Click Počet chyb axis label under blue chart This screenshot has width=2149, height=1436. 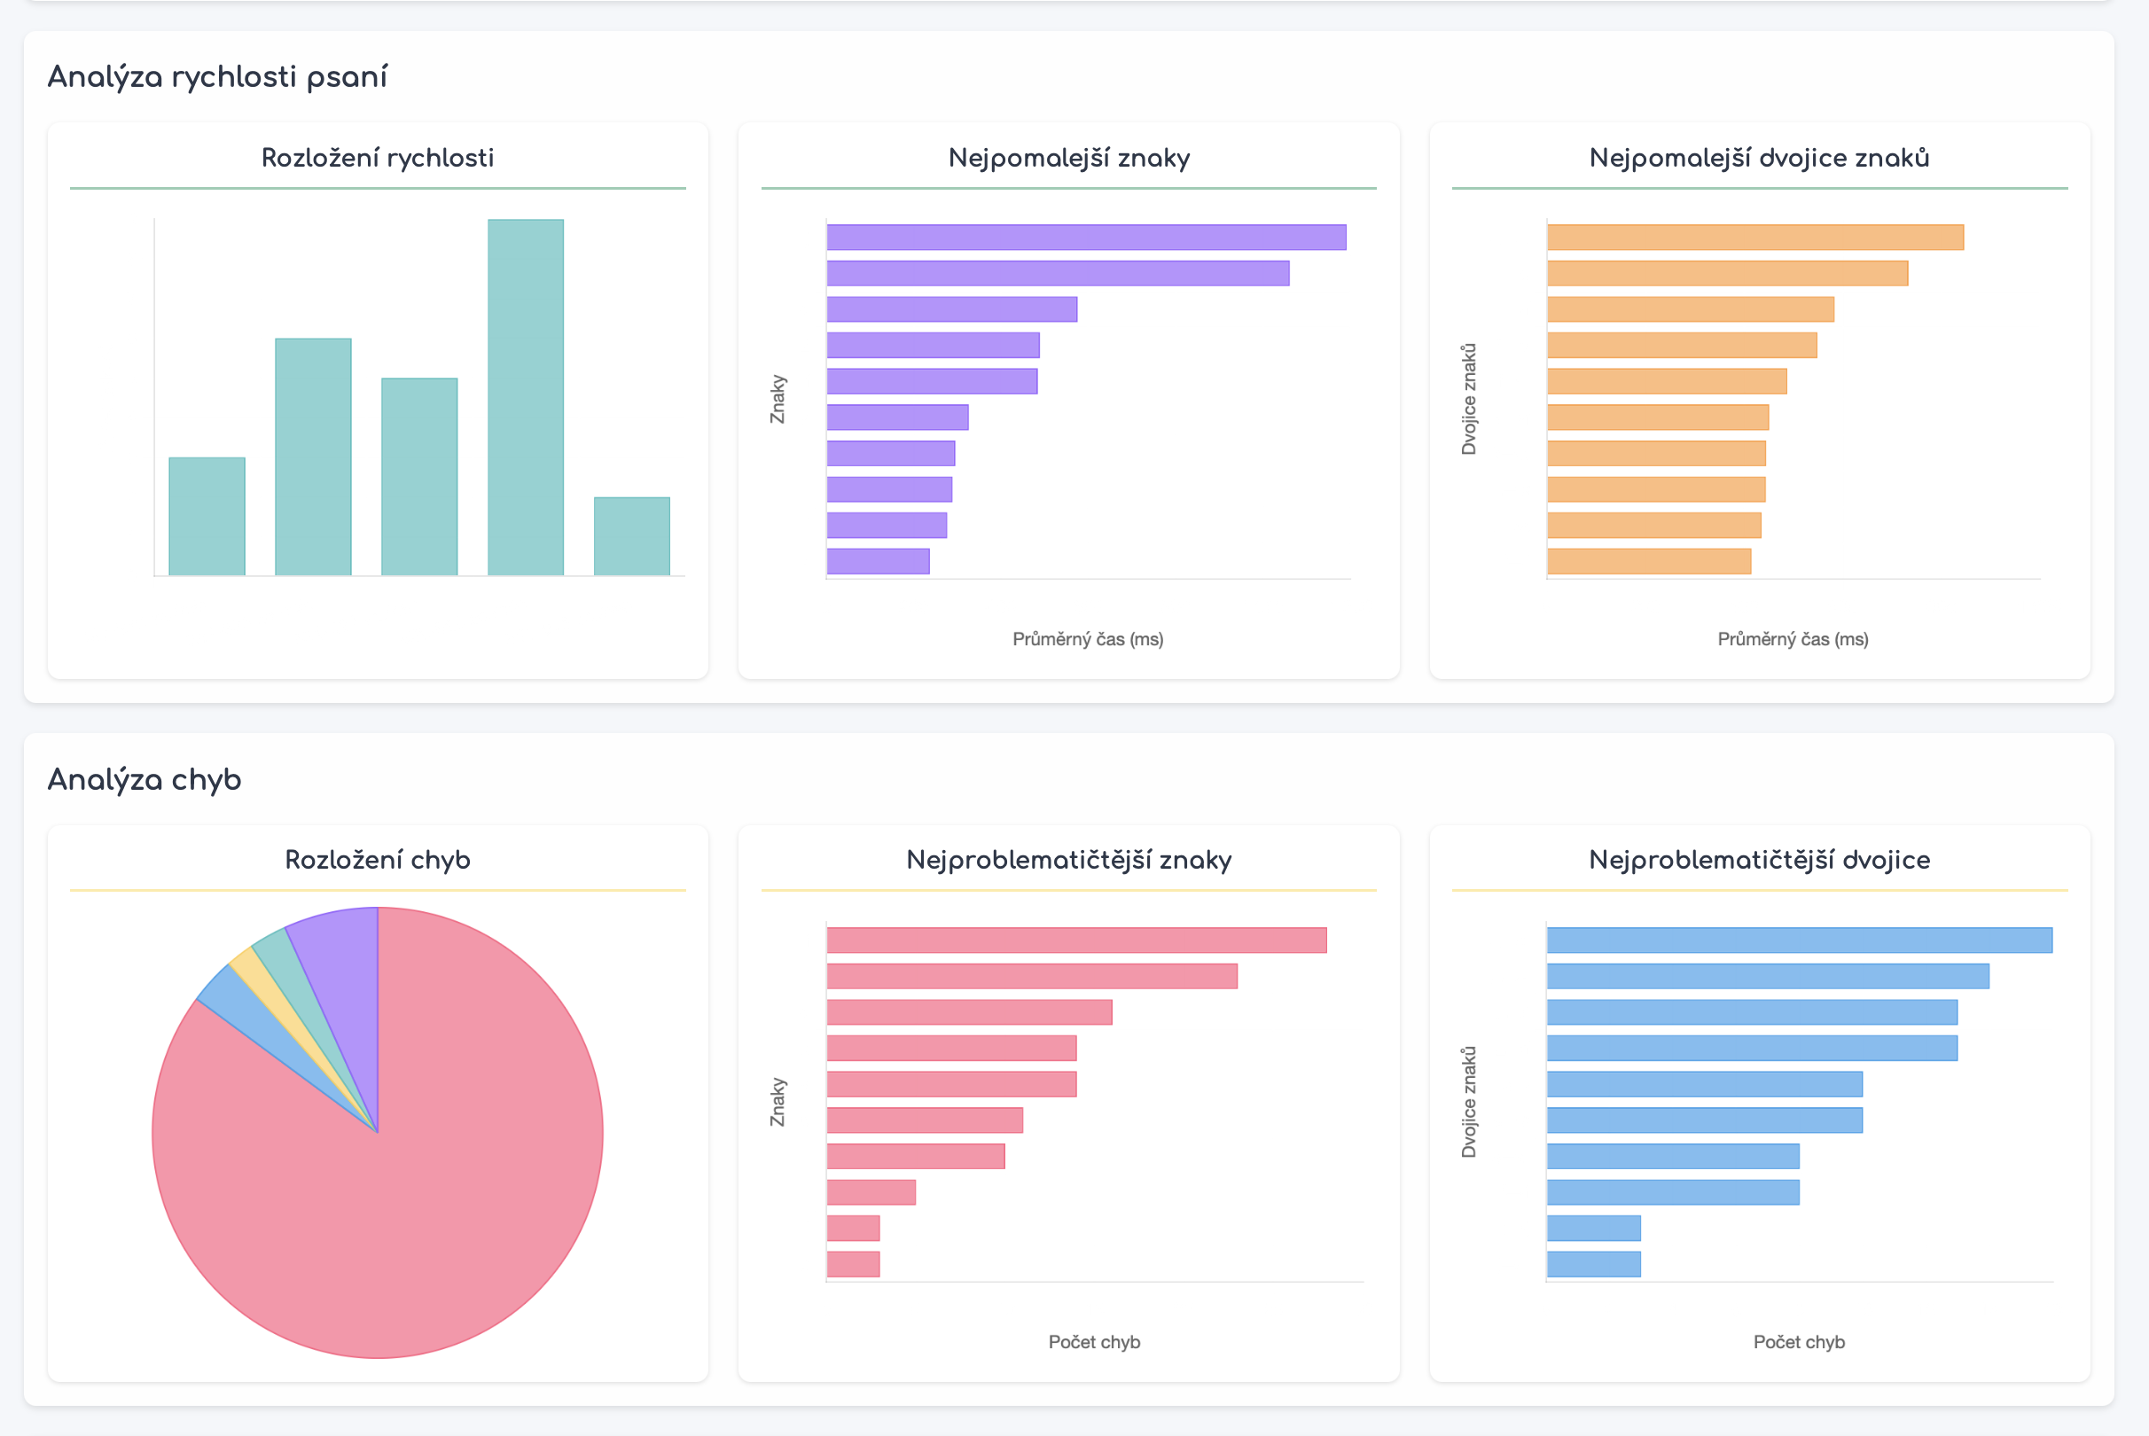(1798, 1342)
